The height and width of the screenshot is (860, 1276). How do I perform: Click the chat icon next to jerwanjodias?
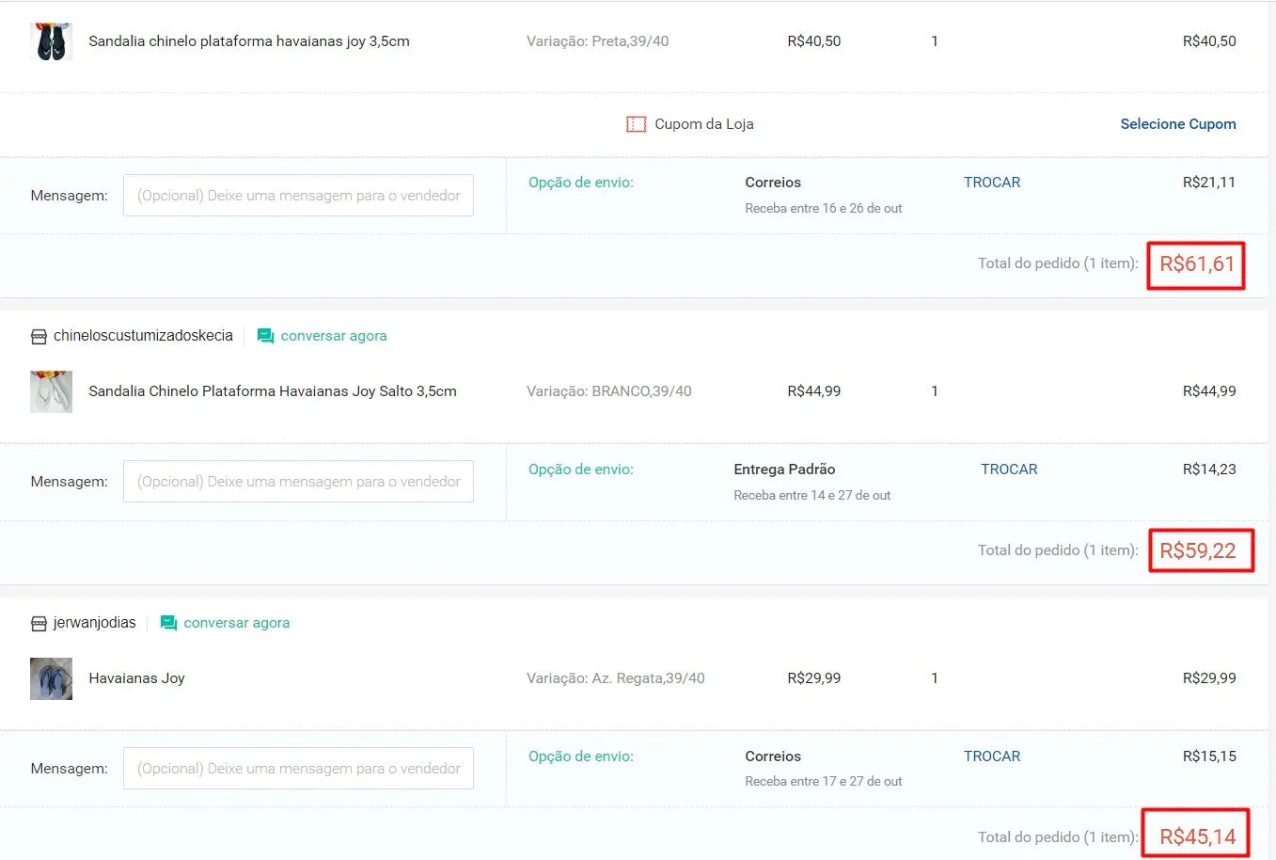[x=168, y=623]
